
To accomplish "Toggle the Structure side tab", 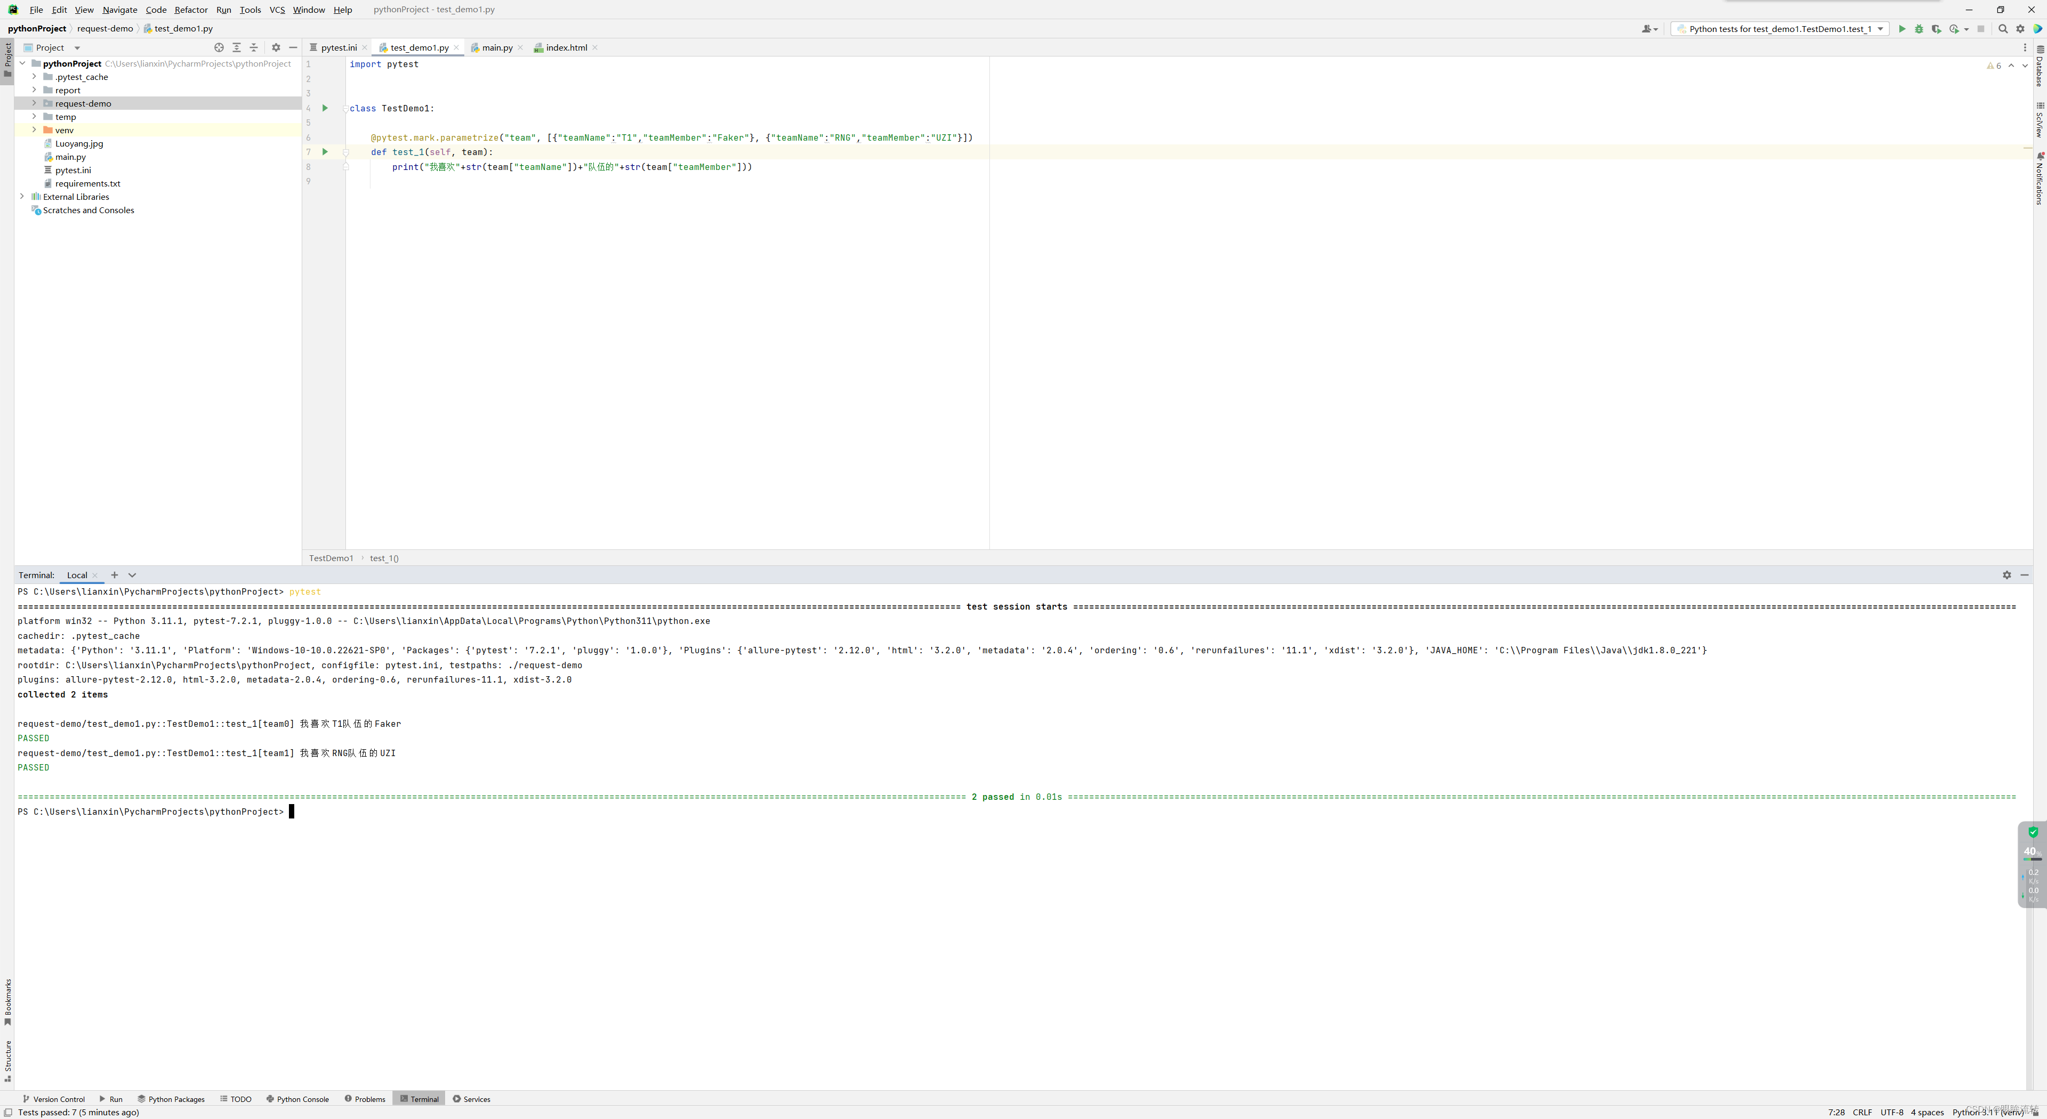I will tap(7, 1061).
